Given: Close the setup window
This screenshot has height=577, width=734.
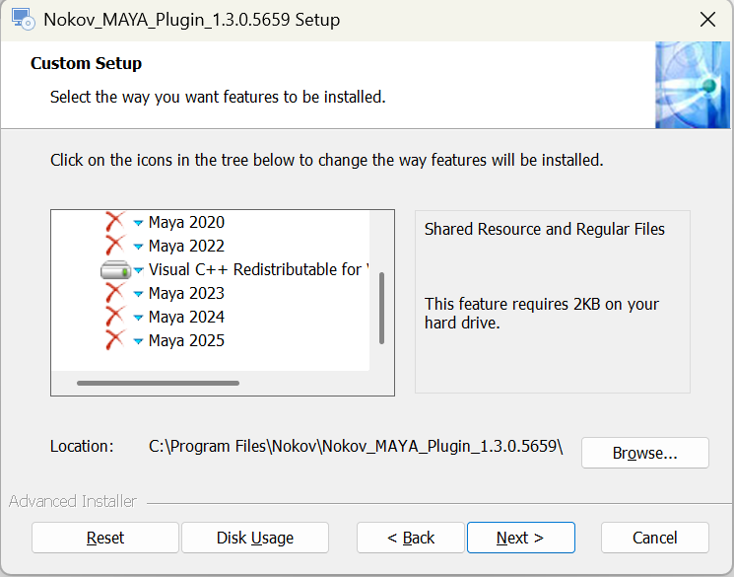Looking at the screenshot, I should pos(707,20).
